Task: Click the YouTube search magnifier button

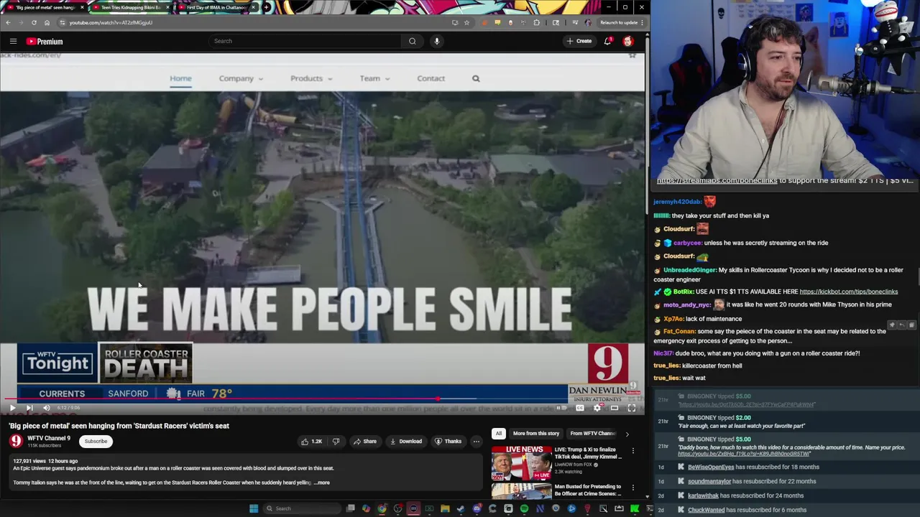Action: click(413, 41)
